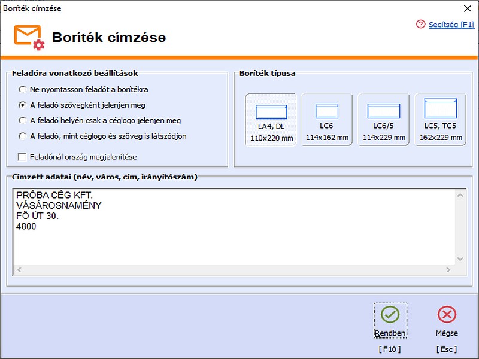This screenshot has height=359, width=479.
Task: Click the text area scroll down arrow
Action: pos(460,259)
